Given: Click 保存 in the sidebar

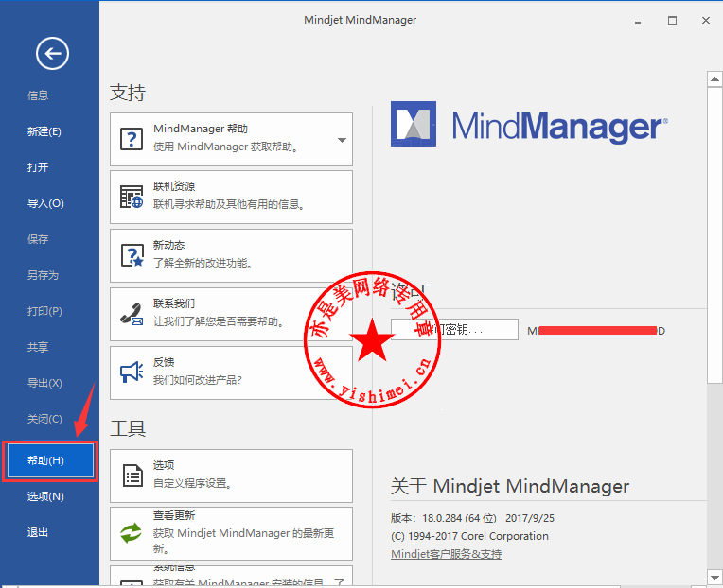Looking at the screenshot, I should click(38, 239).
